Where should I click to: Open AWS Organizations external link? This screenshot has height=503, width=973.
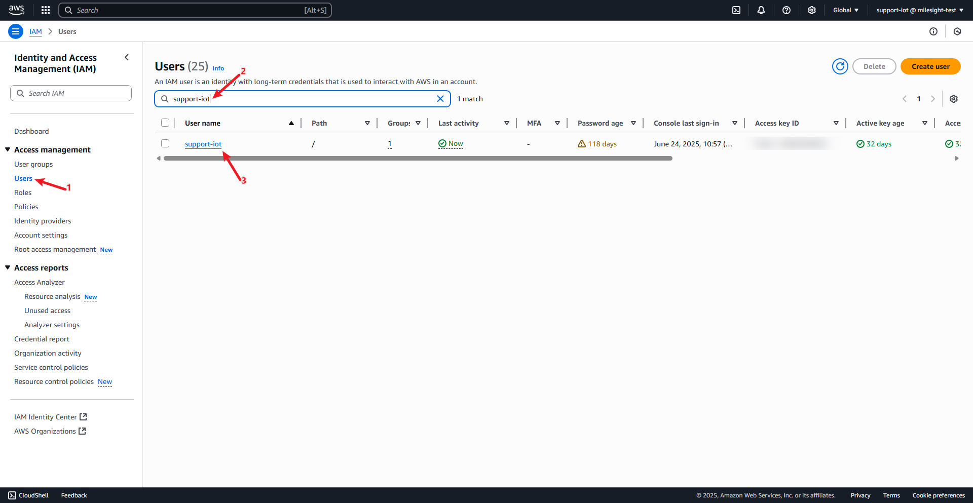tap(50, 431)
